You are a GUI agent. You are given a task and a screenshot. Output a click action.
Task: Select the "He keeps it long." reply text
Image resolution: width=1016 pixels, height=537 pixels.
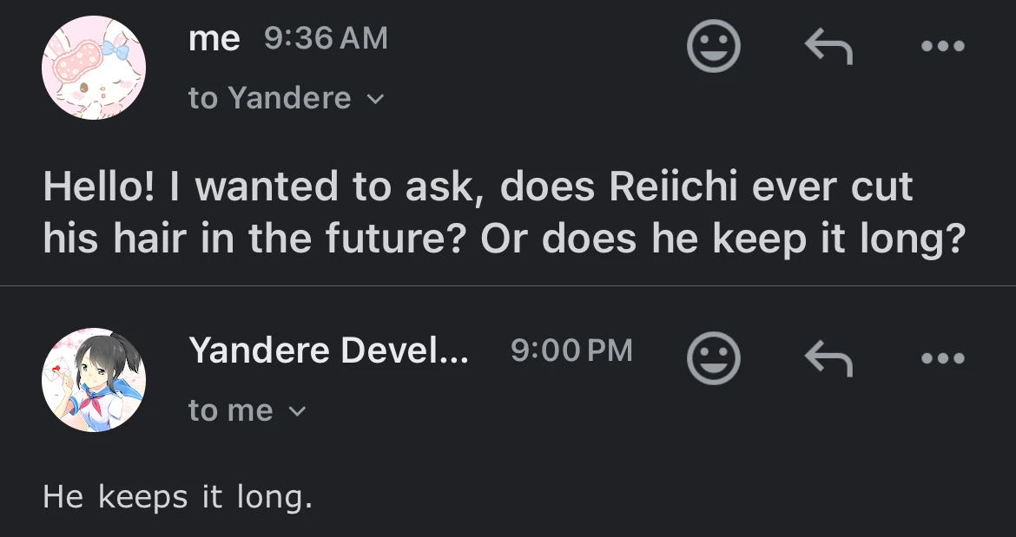coord(177,496)
